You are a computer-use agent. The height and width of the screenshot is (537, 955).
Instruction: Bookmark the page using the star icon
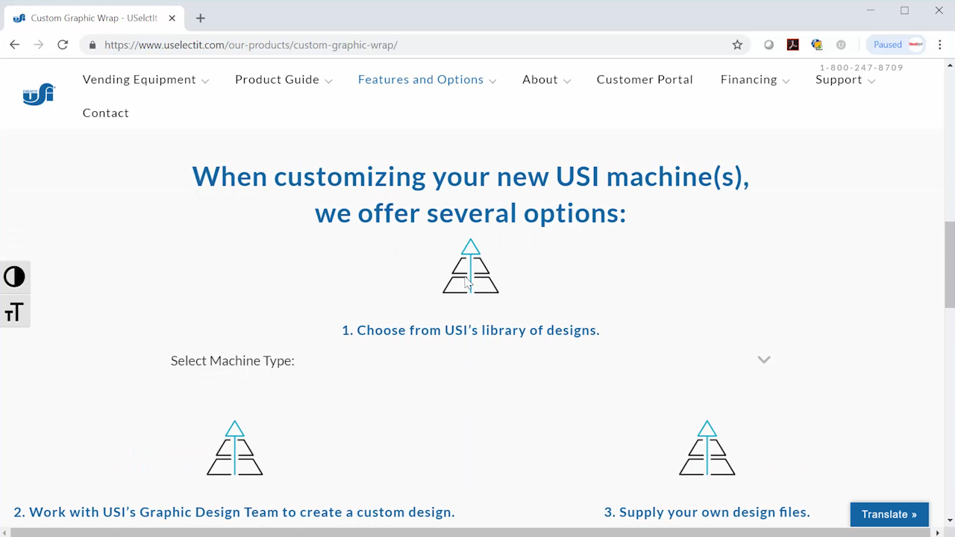tap(736, 45)
